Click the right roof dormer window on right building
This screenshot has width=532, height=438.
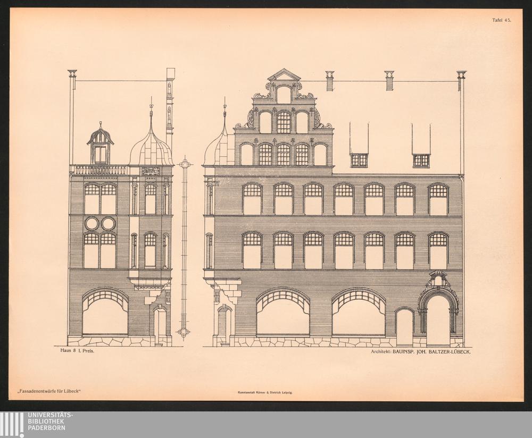pos(421,159)
